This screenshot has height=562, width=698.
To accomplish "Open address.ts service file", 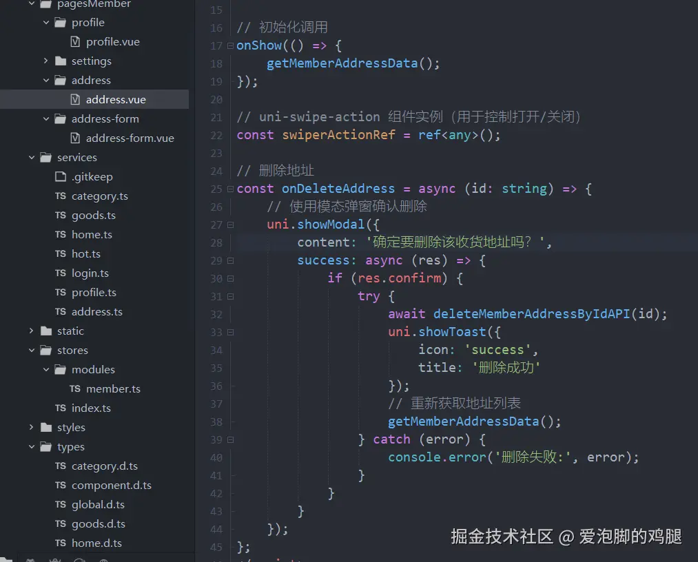I will 97,311.
